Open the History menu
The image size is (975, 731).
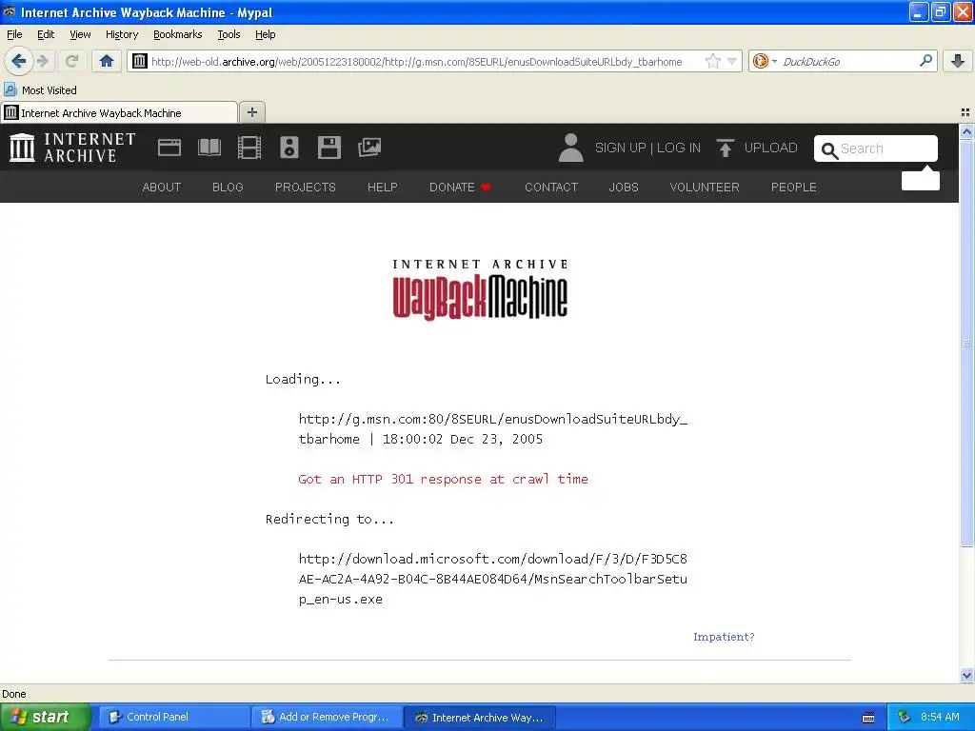[121, 34]
